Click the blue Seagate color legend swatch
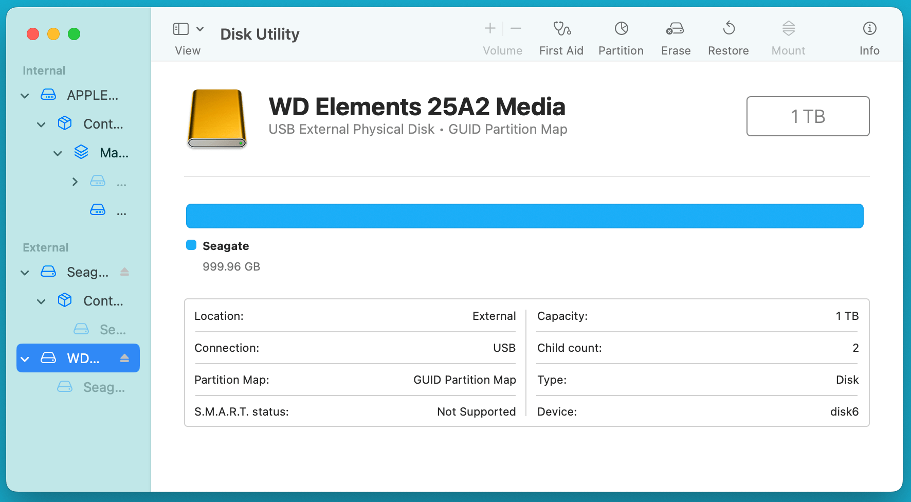 191,245
